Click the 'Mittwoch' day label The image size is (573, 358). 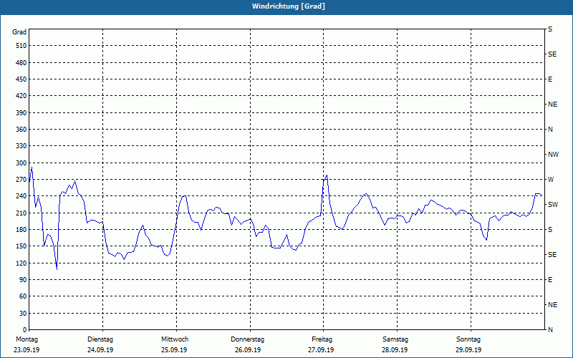click(x=175, y=339)
